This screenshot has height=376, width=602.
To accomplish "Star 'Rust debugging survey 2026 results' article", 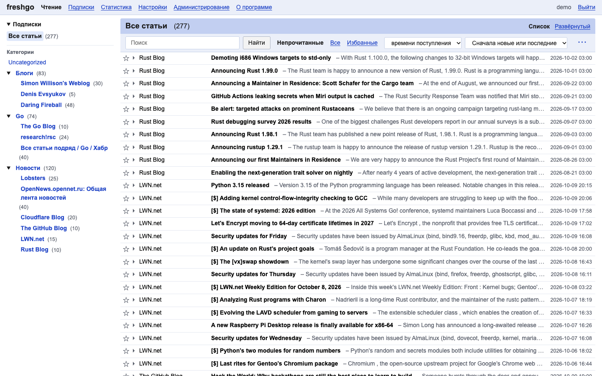I will 126,122.
